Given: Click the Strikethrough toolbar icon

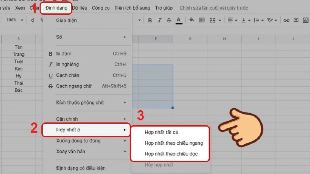Looking at the screenshot, I should pyautogui.click(x=169, y=20).
